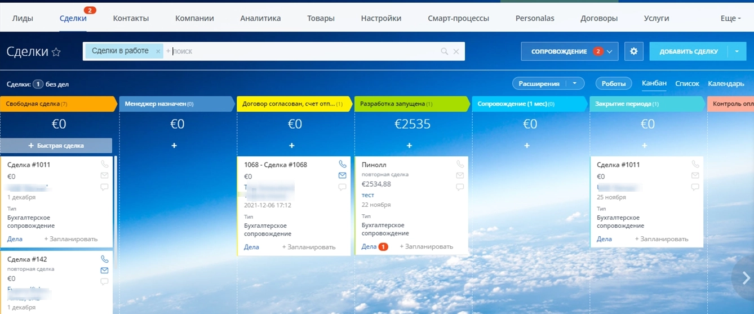Click the magnifier search icon in filter bar
The height and width of the screenshot is (314, 754).
(x=444, y=51)
